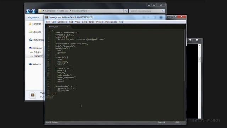Click the folder icon in Explorer address bar
The width and height of the screenshot is (227, 128).
40,11
